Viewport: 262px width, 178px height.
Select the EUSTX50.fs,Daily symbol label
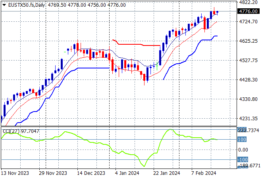[x=27, y=5]
